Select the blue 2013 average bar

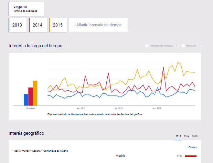[x=26, y=100]
